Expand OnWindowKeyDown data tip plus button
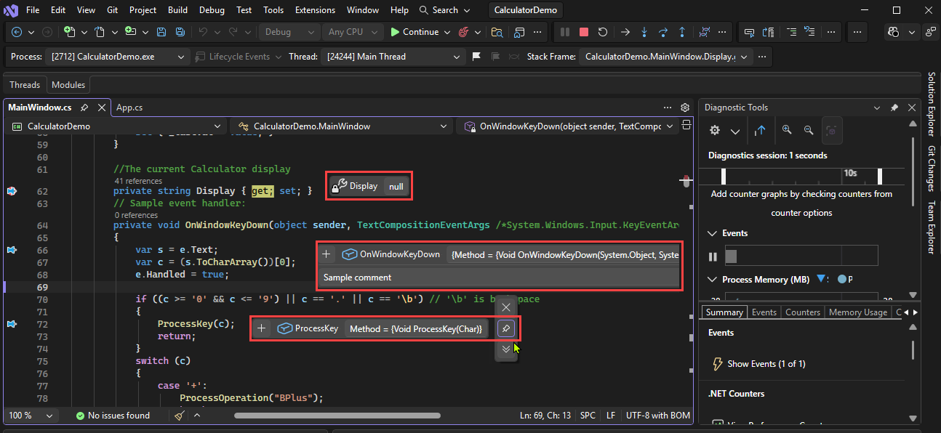Screen dimensions: 941x433 point(327,254)
